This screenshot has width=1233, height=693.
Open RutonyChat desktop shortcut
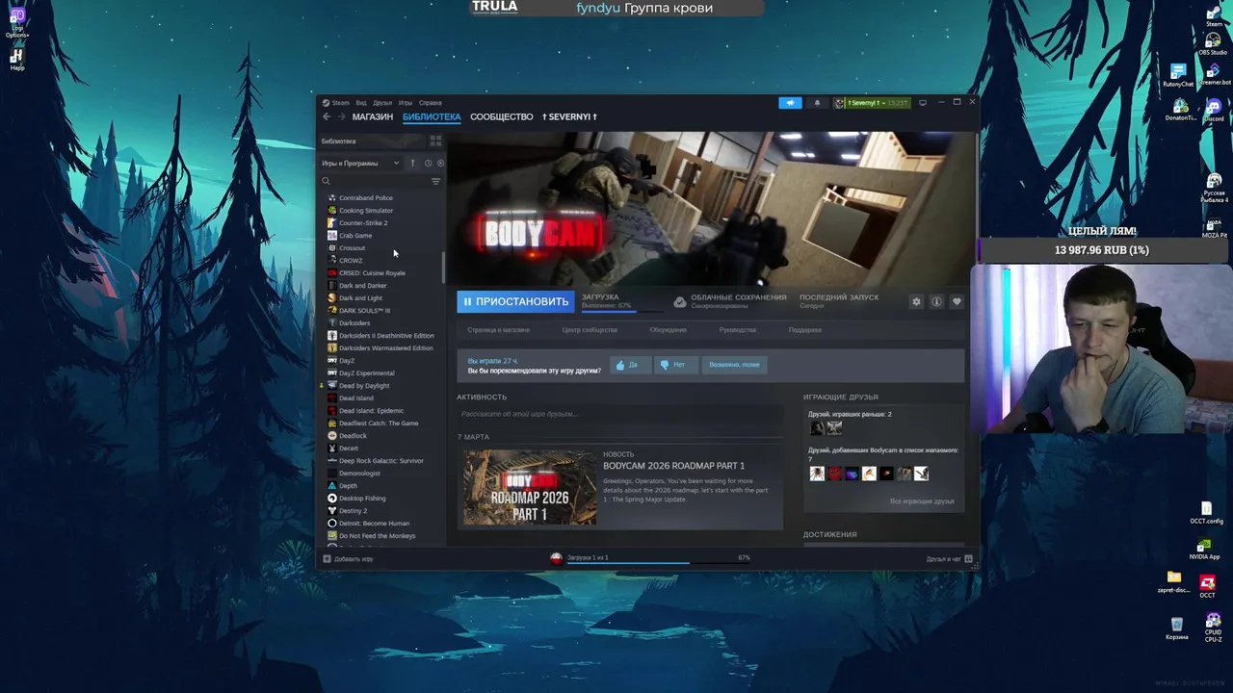(1178, 76)
